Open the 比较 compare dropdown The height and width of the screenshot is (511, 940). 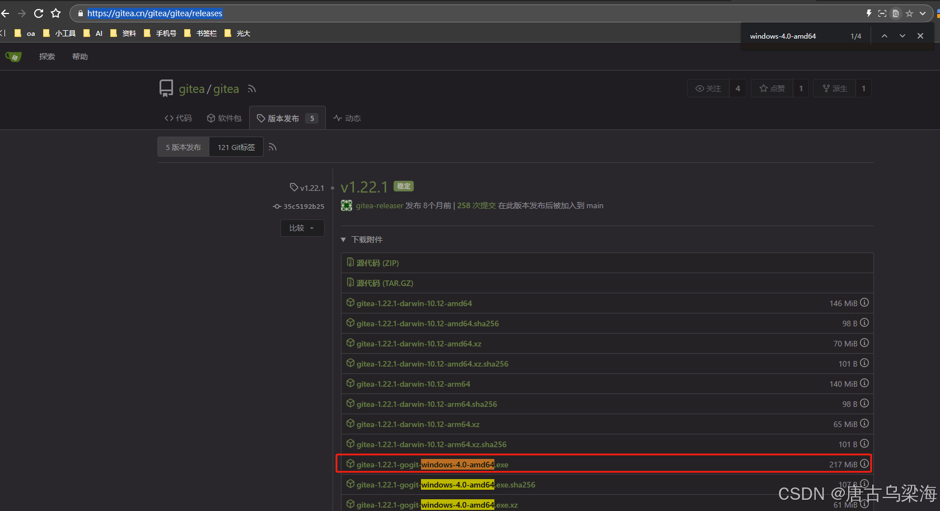click(x=302, y=228)
